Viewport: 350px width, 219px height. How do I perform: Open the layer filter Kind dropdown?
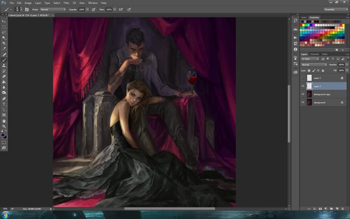(310, 59)
